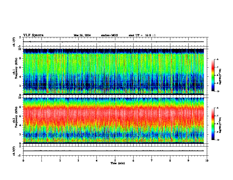Click the ch.2 spectrogram panel
This screenshot has height=180, width=233.
(114, 121)
